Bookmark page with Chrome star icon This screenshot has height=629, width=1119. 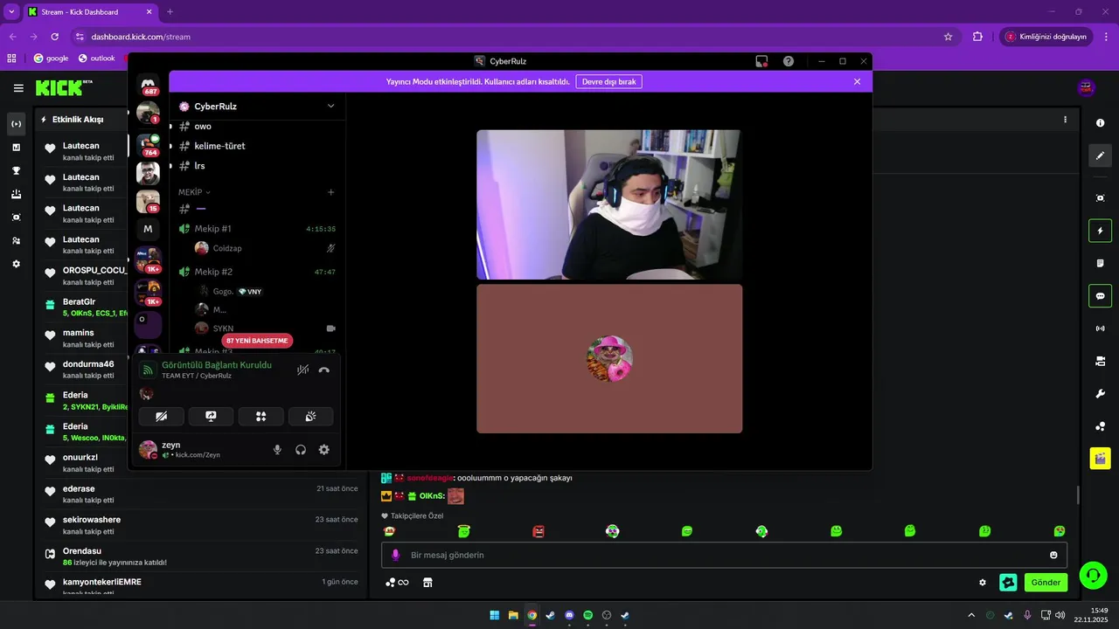coord(948,37)
